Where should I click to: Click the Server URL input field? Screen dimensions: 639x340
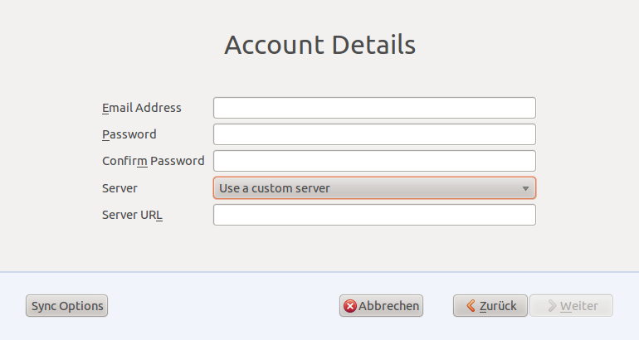tap(374, 215)
